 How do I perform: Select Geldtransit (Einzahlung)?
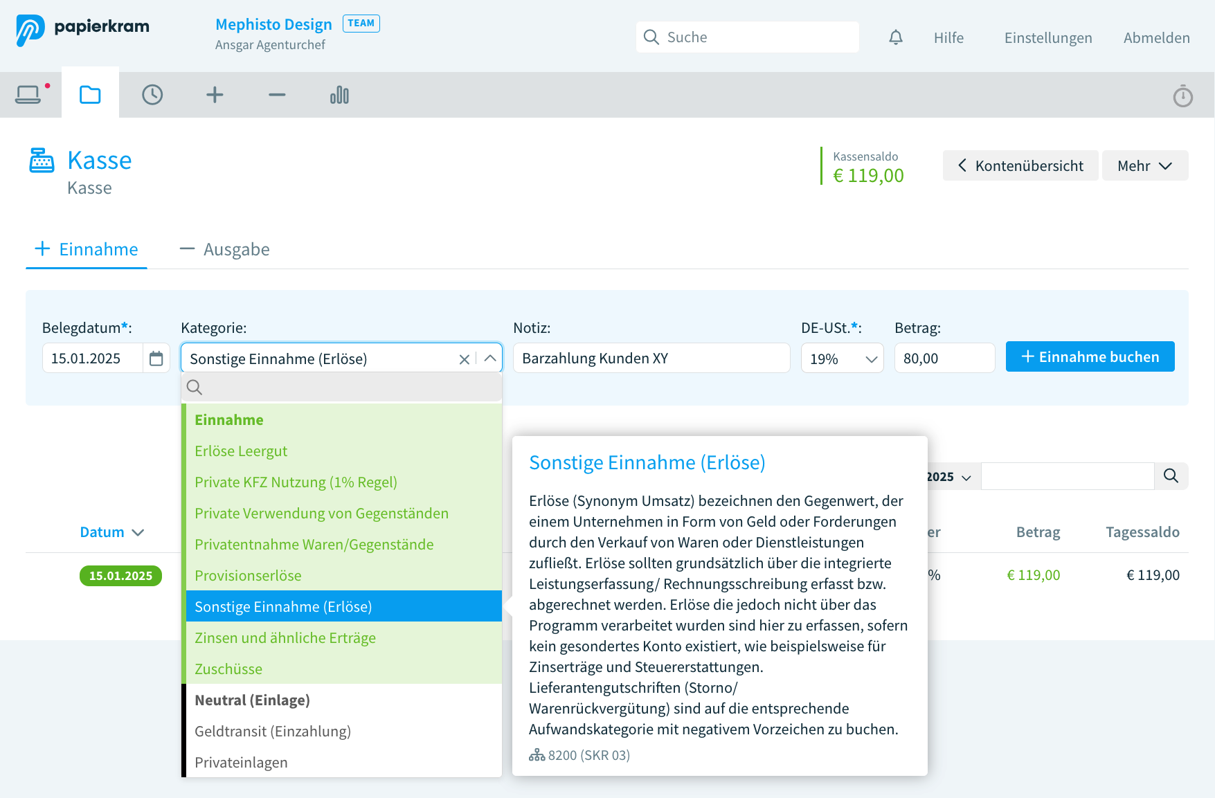pyautogui.click(x=343, y=732)
